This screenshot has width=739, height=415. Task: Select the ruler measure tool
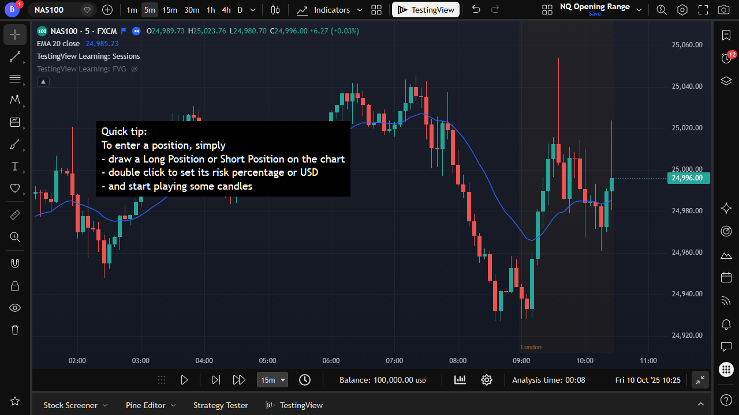tap(15, 214)
